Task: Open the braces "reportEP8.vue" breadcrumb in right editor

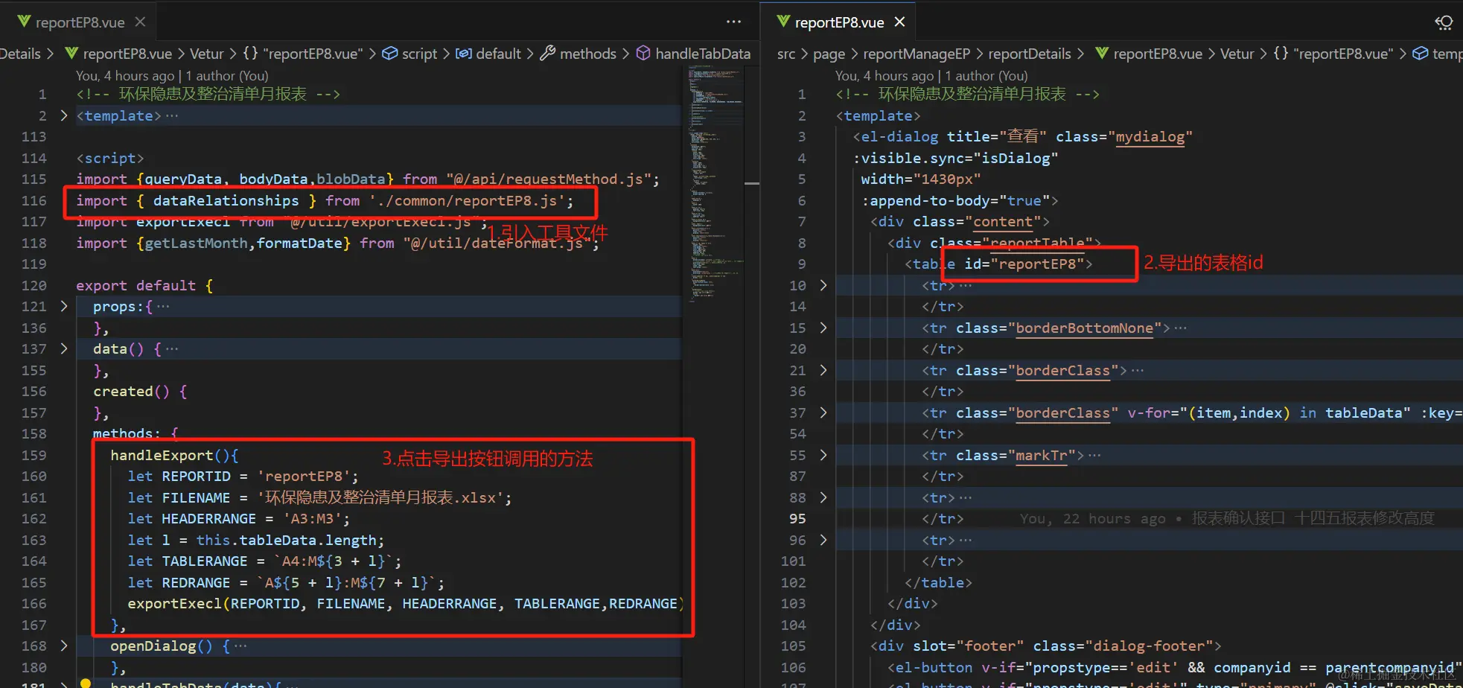Action: click(x=1333, y=54)
